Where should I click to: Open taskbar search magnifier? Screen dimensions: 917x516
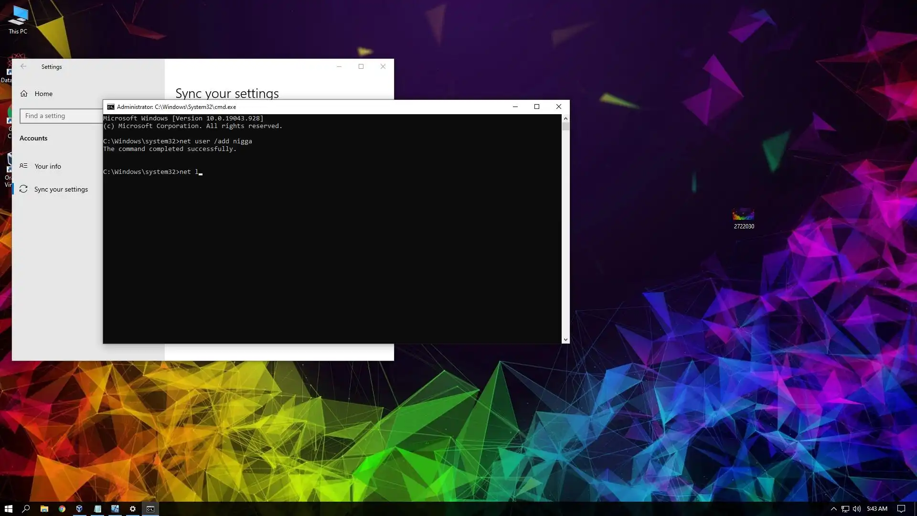(26, 509)
